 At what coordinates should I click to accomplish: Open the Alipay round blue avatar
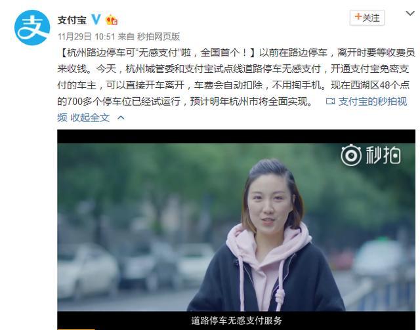click(32, 28)
